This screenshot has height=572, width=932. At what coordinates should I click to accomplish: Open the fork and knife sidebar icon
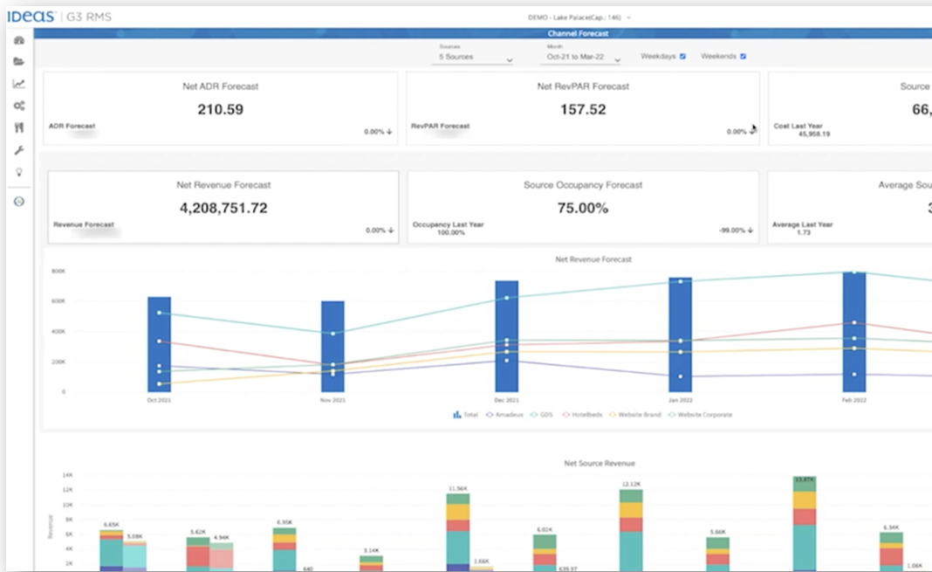pos(19,127)
